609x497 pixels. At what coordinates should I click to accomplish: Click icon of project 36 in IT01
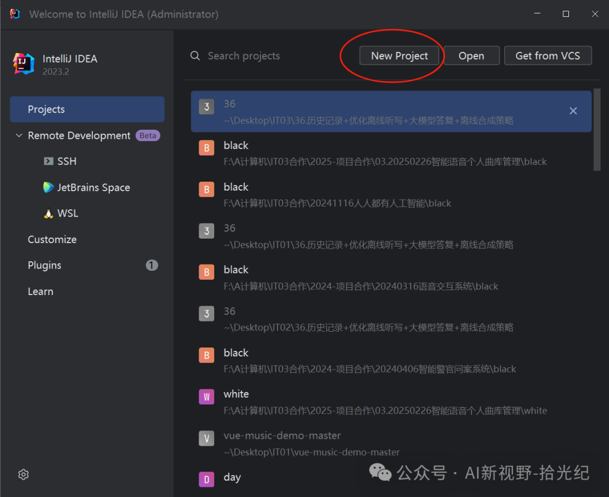[x=206, y=231]
